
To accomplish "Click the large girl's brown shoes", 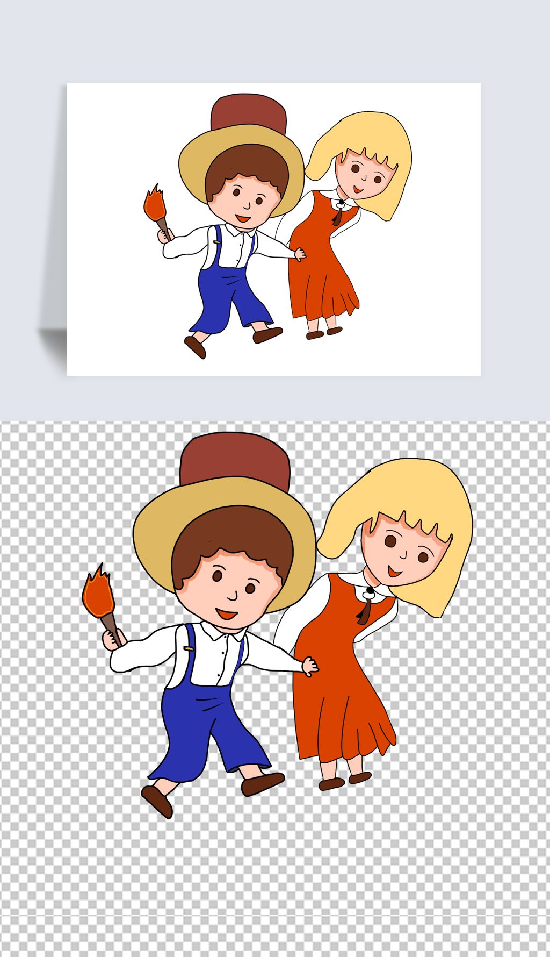I will click(x=344, y=781).
